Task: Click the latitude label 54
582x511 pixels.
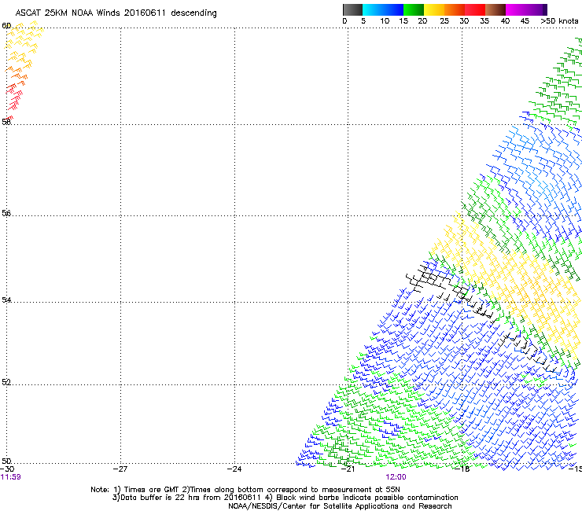Action: pos(6,300)
